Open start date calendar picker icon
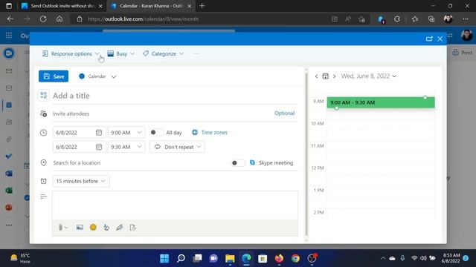The width and height of the screenshot is (476, 267). click(99, 133)
